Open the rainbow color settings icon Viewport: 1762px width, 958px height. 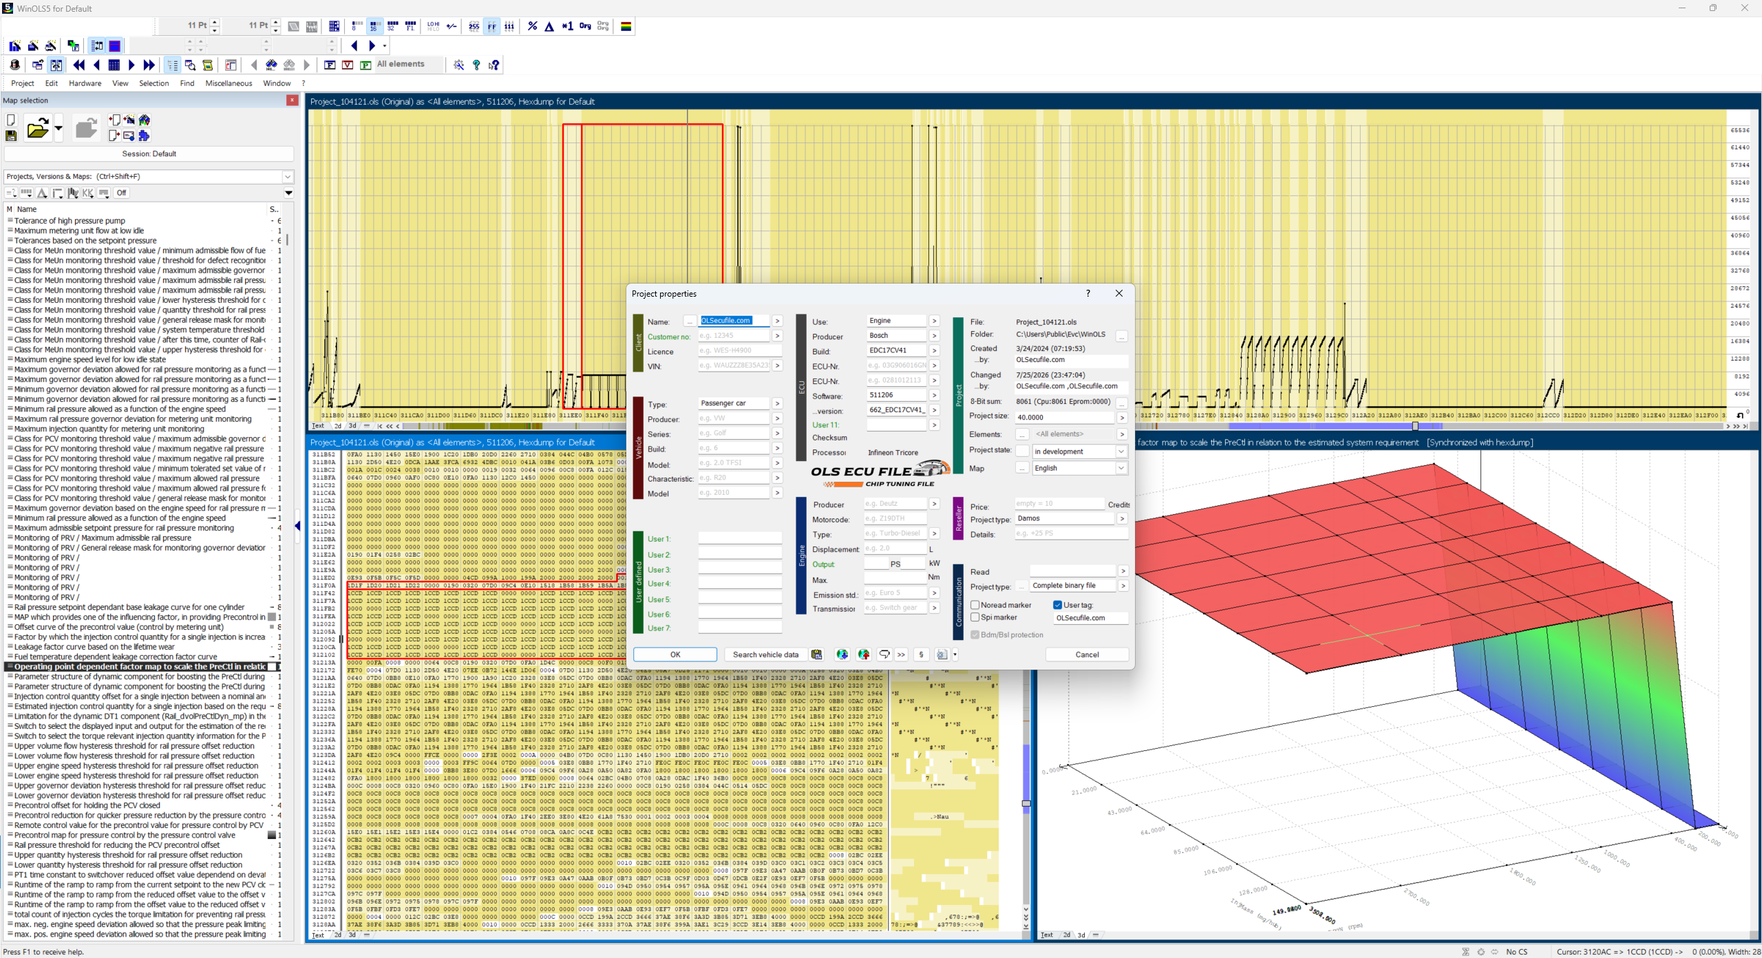(626, 26)
